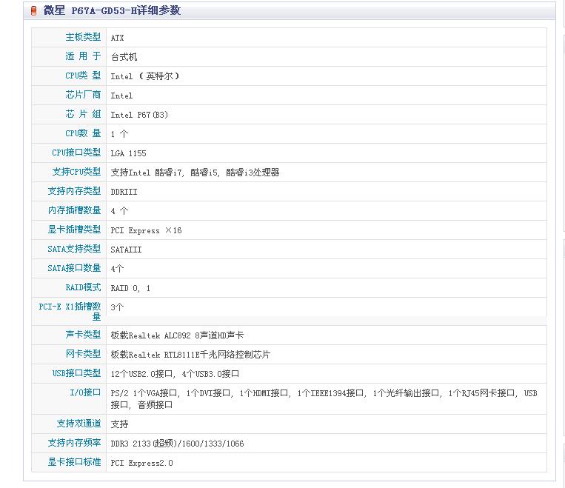Click the 支持内存类型 label

tap(74, 191)
